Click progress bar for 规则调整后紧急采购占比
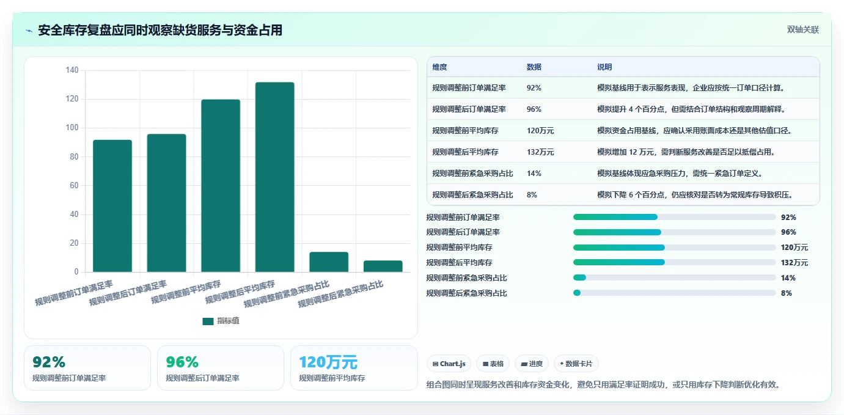 pyautogui.click(x=675, y=293)
